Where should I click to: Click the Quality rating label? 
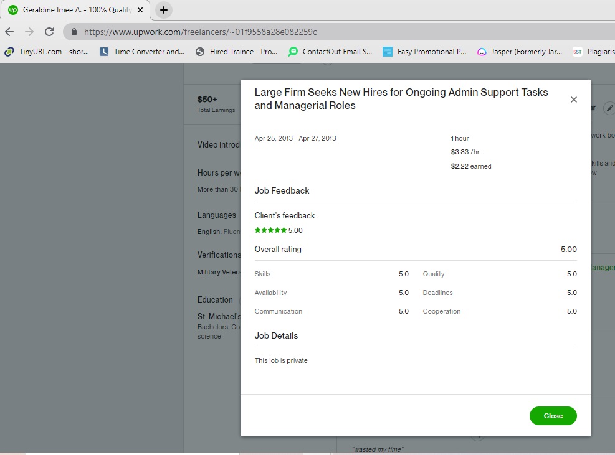pos(434,274)
